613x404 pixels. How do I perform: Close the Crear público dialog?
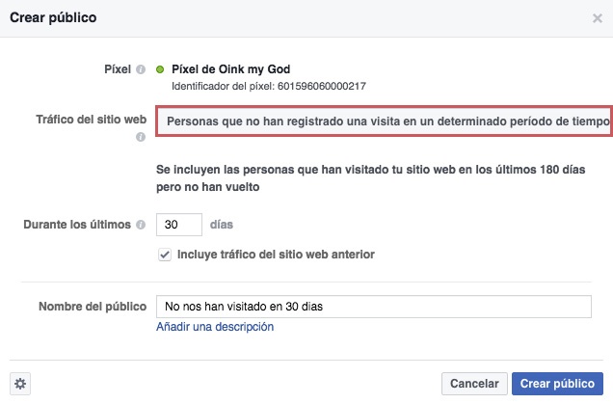(x=597, y=18)
